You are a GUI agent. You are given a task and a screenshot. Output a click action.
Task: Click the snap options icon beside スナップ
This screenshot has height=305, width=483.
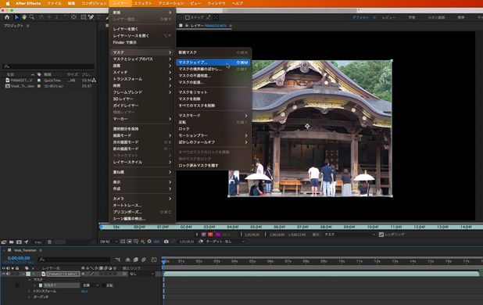(x=208, y=17)
